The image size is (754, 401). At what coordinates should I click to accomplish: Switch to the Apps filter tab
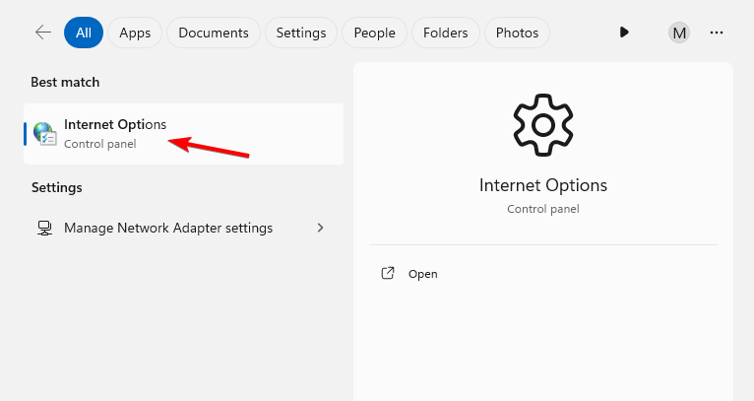pyautogui.click(x=135, y=33)
